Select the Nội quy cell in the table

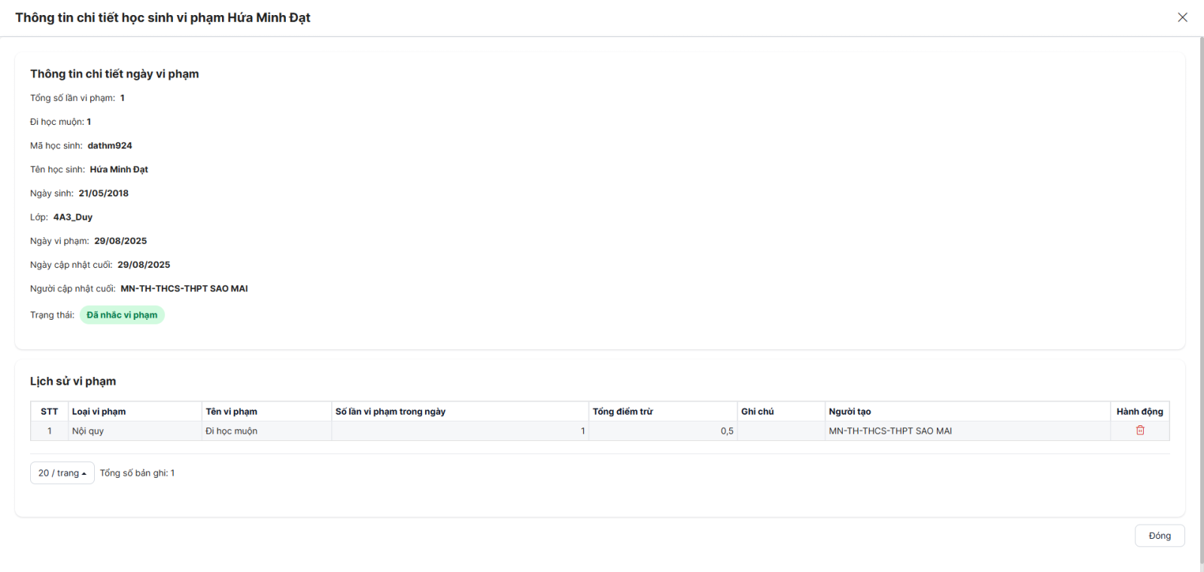point(88,431)
